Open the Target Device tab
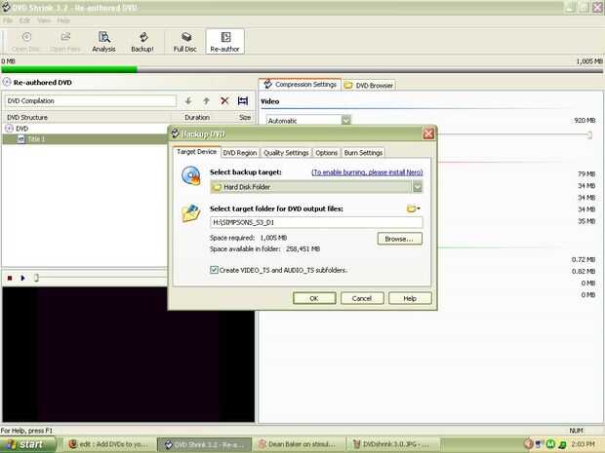Screen dimensions: 605x453 tap(197, 152)
